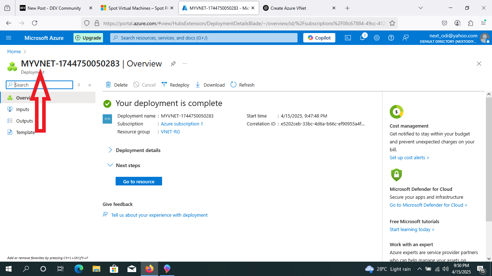Reload the page with browser refresh
The image size is (492, 276).
coord(35,23)
